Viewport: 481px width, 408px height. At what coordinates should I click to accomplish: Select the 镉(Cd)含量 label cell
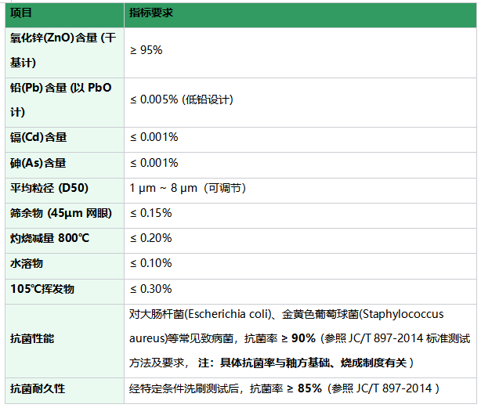tap(65, 139)
